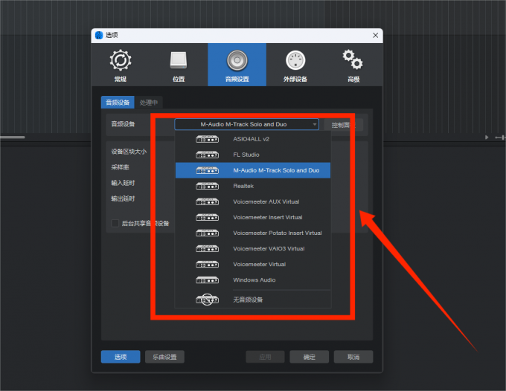Choose Voicemeeter Virtual driver

253,265
